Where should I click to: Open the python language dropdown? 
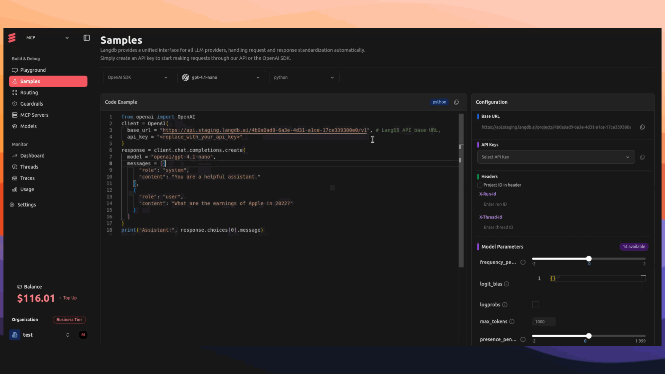(x=304, y=78)
